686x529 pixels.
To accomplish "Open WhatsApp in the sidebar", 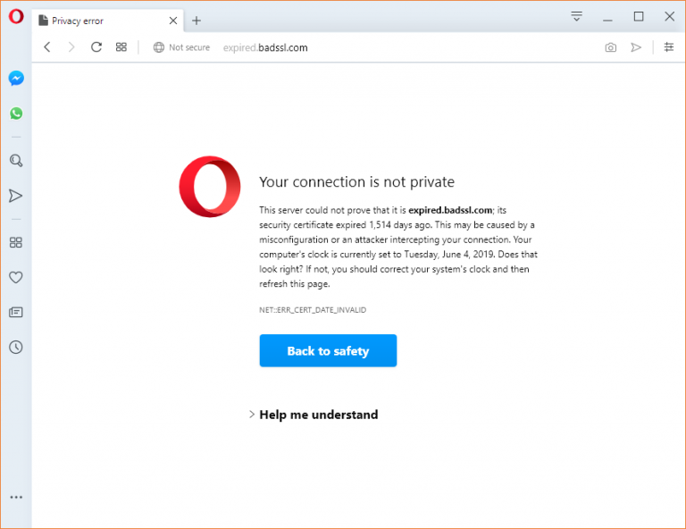I will coord(16,113).
